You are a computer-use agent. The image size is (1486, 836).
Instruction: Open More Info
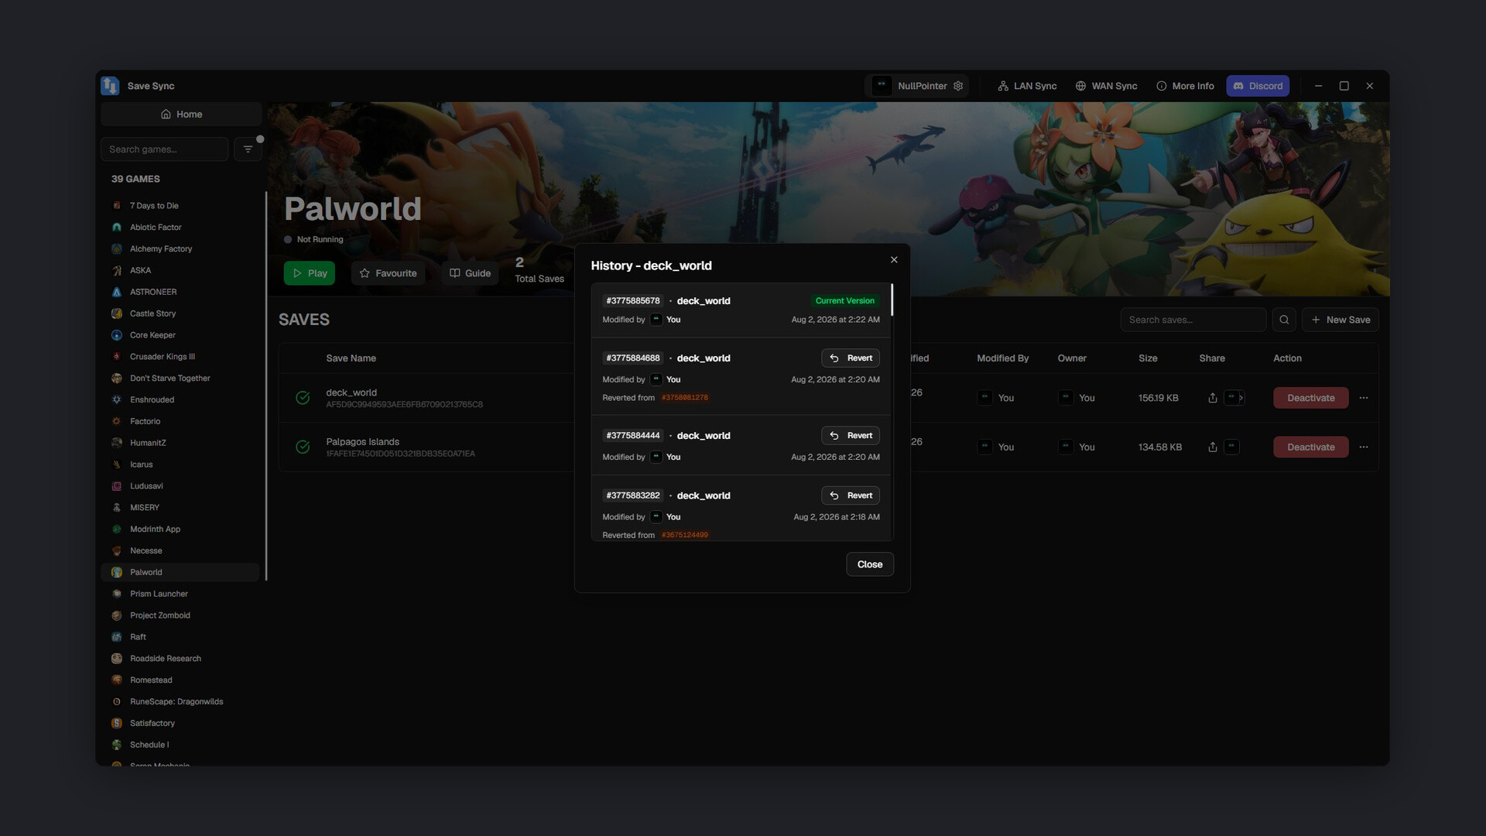1185,86
